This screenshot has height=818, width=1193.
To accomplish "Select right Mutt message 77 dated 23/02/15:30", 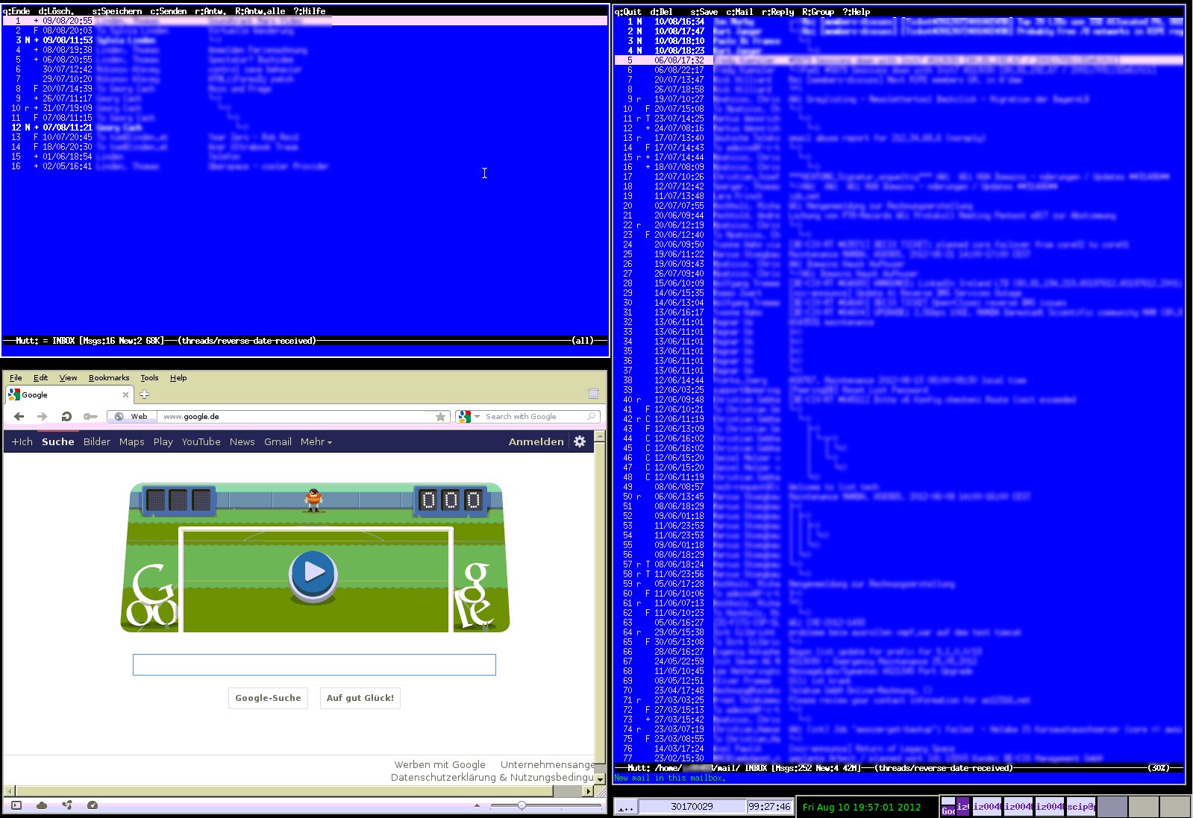I will [x=899, y=758].
